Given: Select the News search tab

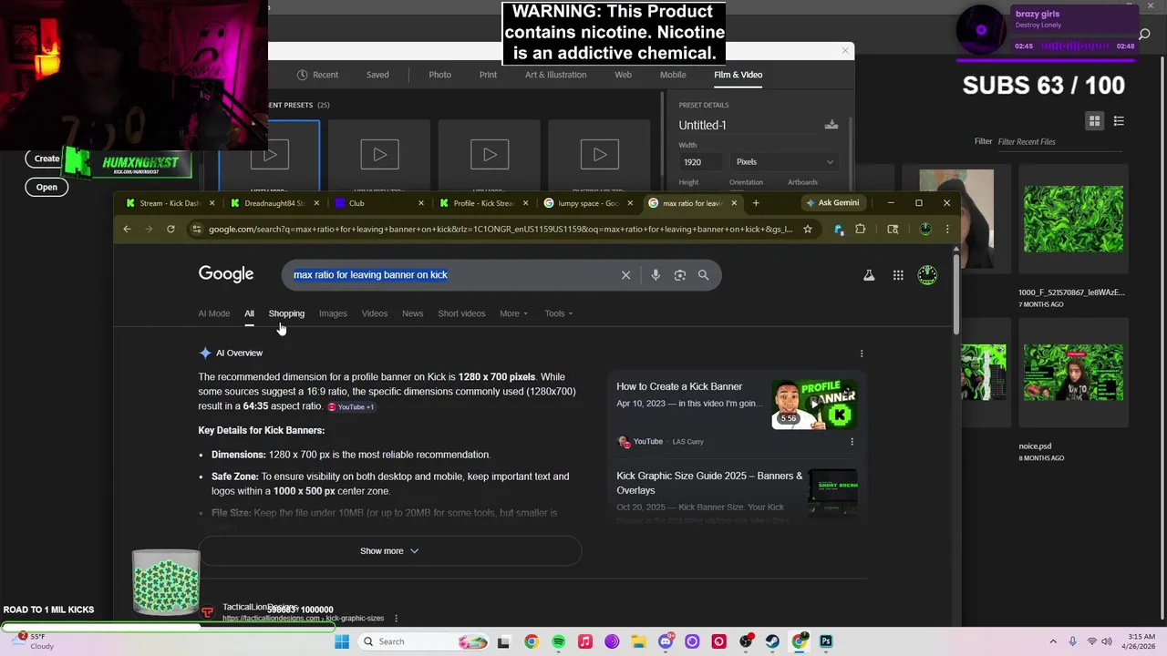Looking at the screenshot, I should coord(412,313).
